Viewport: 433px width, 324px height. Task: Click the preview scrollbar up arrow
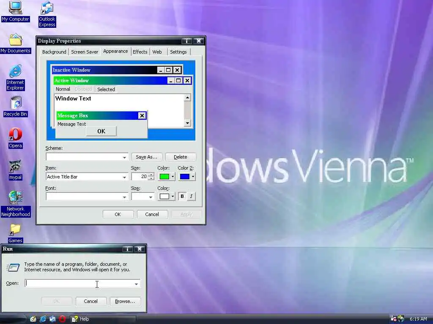coord(187,97)
